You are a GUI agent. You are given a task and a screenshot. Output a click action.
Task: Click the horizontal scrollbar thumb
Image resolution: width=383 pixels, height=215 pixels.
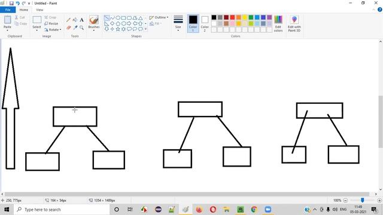coord(187,194)
